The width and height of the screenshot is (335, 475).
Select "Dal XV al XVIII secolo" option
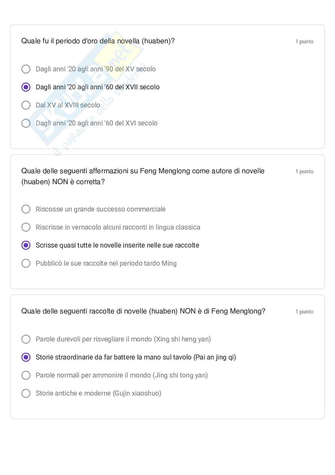point(26,105)
